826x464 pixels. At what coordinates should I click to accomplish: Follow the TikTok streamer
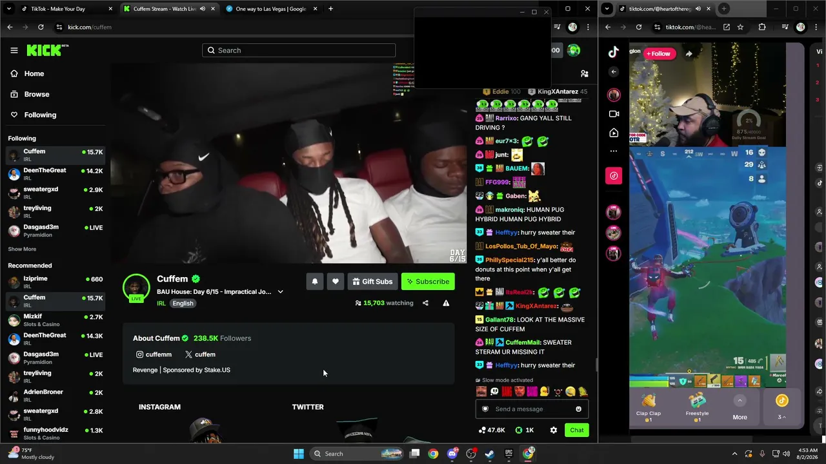(659, 53)
